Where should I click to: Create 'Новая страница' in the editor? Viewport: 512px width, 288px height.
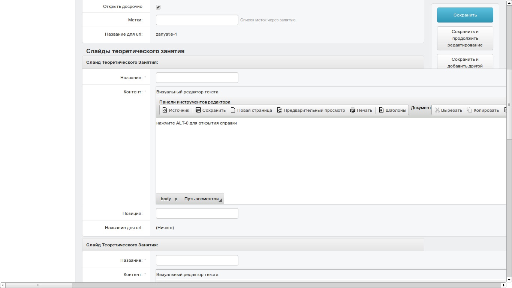tap(251, 110)
